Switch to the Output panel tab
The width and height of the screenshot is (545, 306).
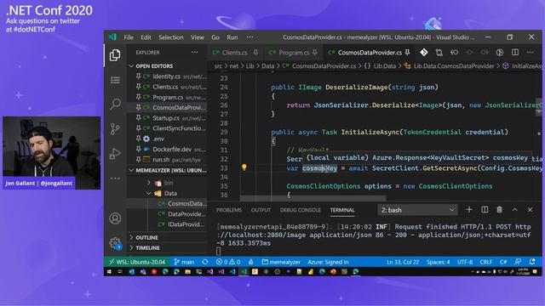[x=261, y=210]
